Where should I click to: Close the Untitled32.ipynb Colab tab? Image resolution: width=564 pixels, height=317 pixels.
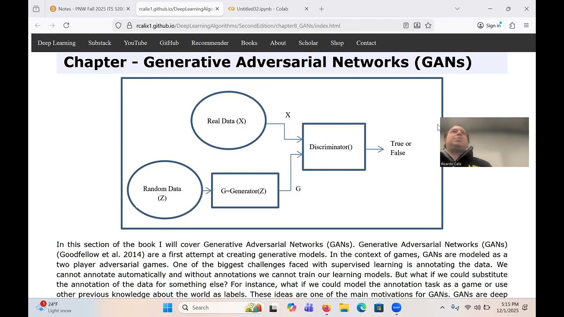[x=307, y=9]
